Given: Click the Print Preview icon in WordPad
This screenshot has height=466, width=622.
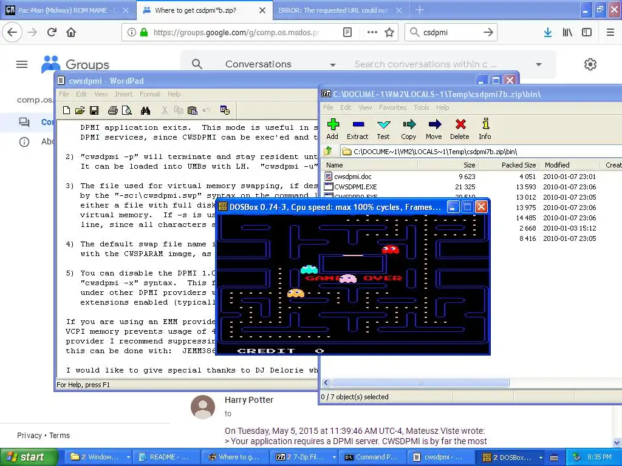Looking at the screenshot, I should [x=126, y=110].
